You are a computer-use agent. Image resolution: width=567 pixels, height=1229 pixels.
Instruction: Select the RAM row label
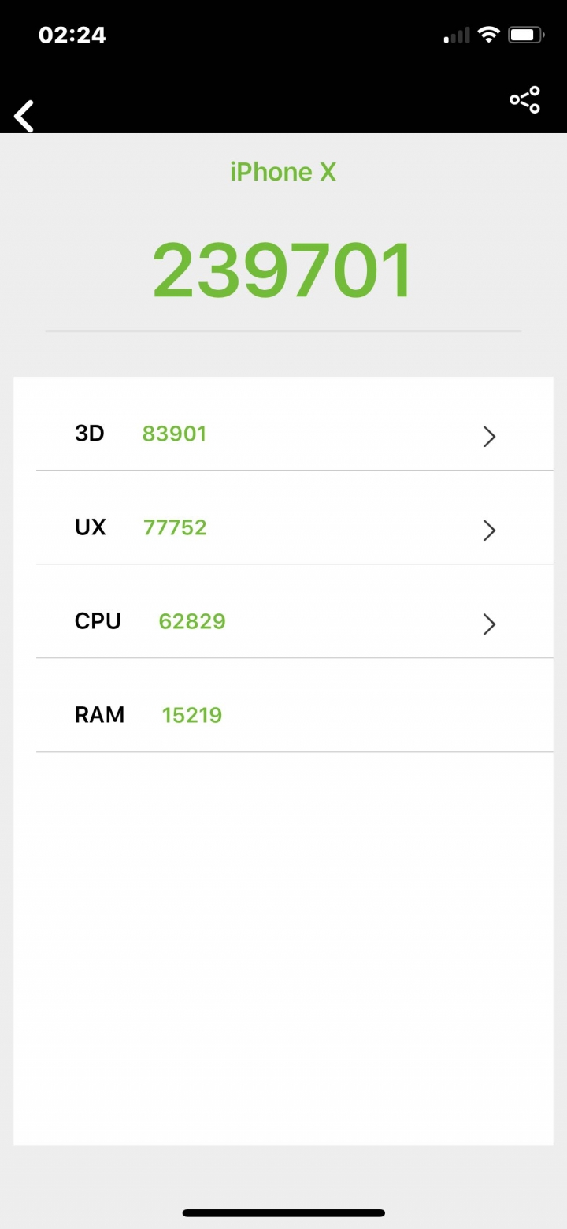[99, 715]
